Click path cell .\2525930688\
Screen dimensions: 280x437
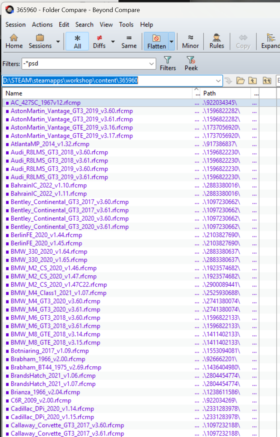[x=221, y=293]
